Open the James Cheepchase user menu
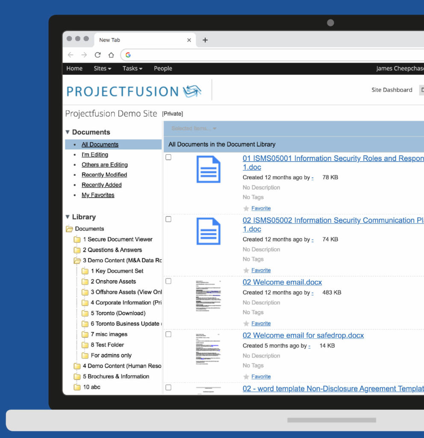Viewport: 424px width, 438px height. [400, 68]
